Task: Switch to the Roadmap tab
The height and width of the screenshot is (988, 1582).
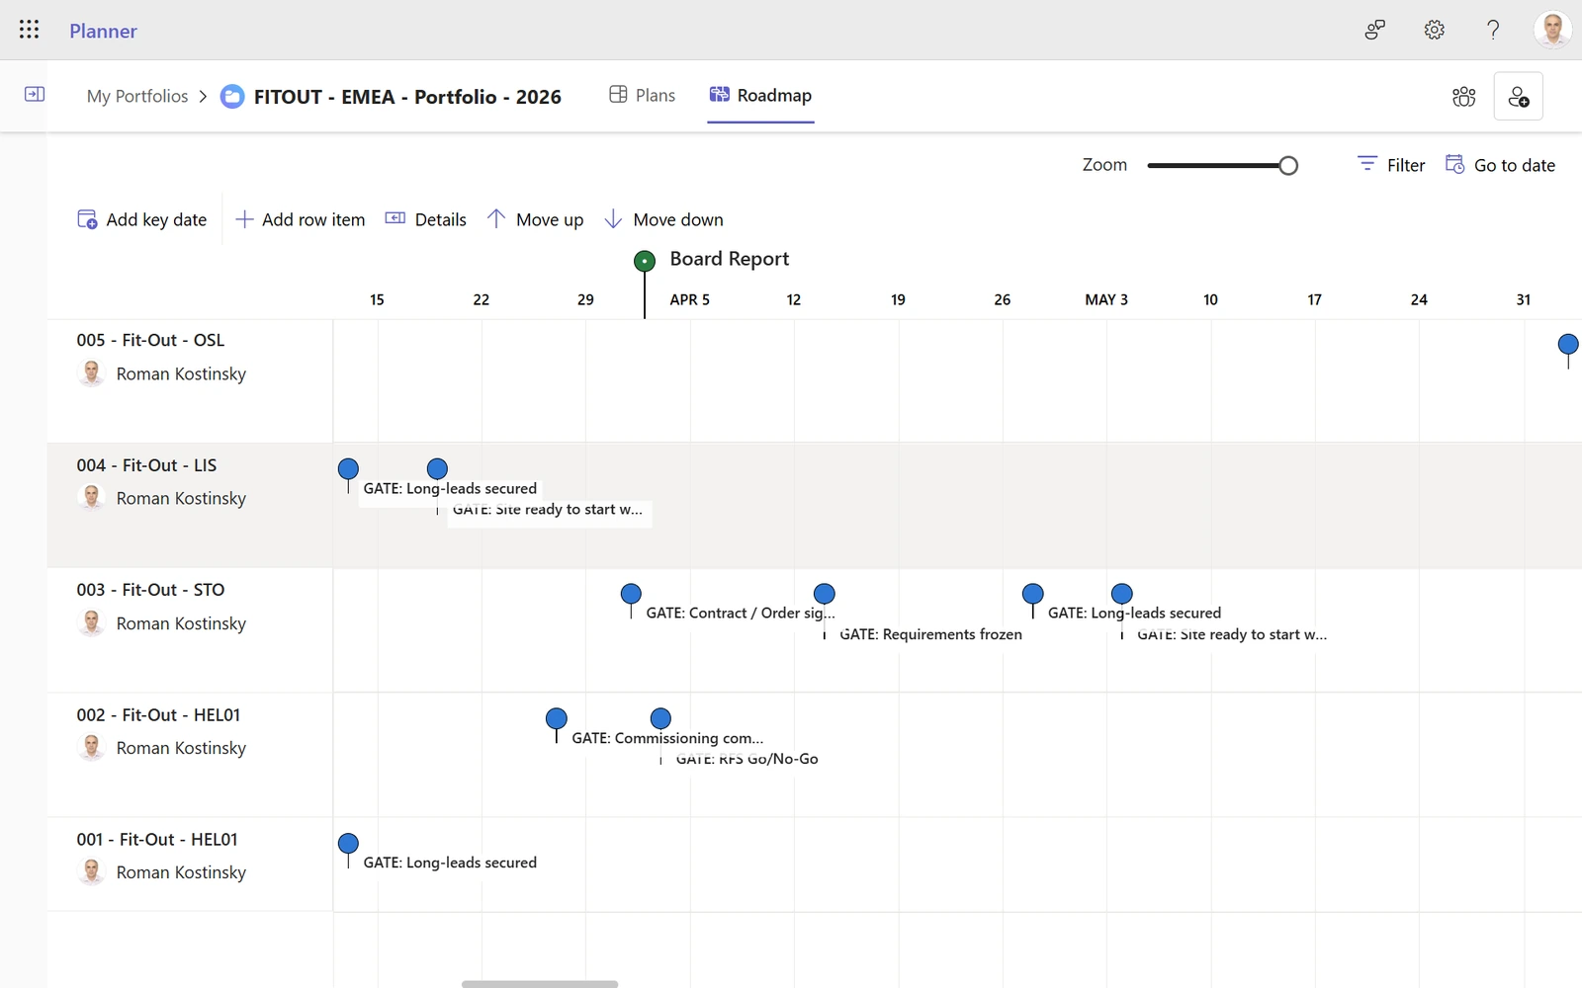Action: coord(759,96)
